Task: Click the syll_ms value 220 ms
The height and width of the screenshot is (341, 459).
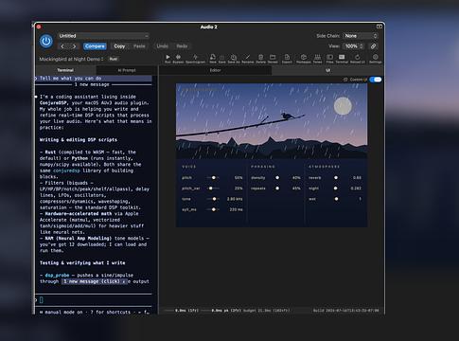Action: (236, 209)
